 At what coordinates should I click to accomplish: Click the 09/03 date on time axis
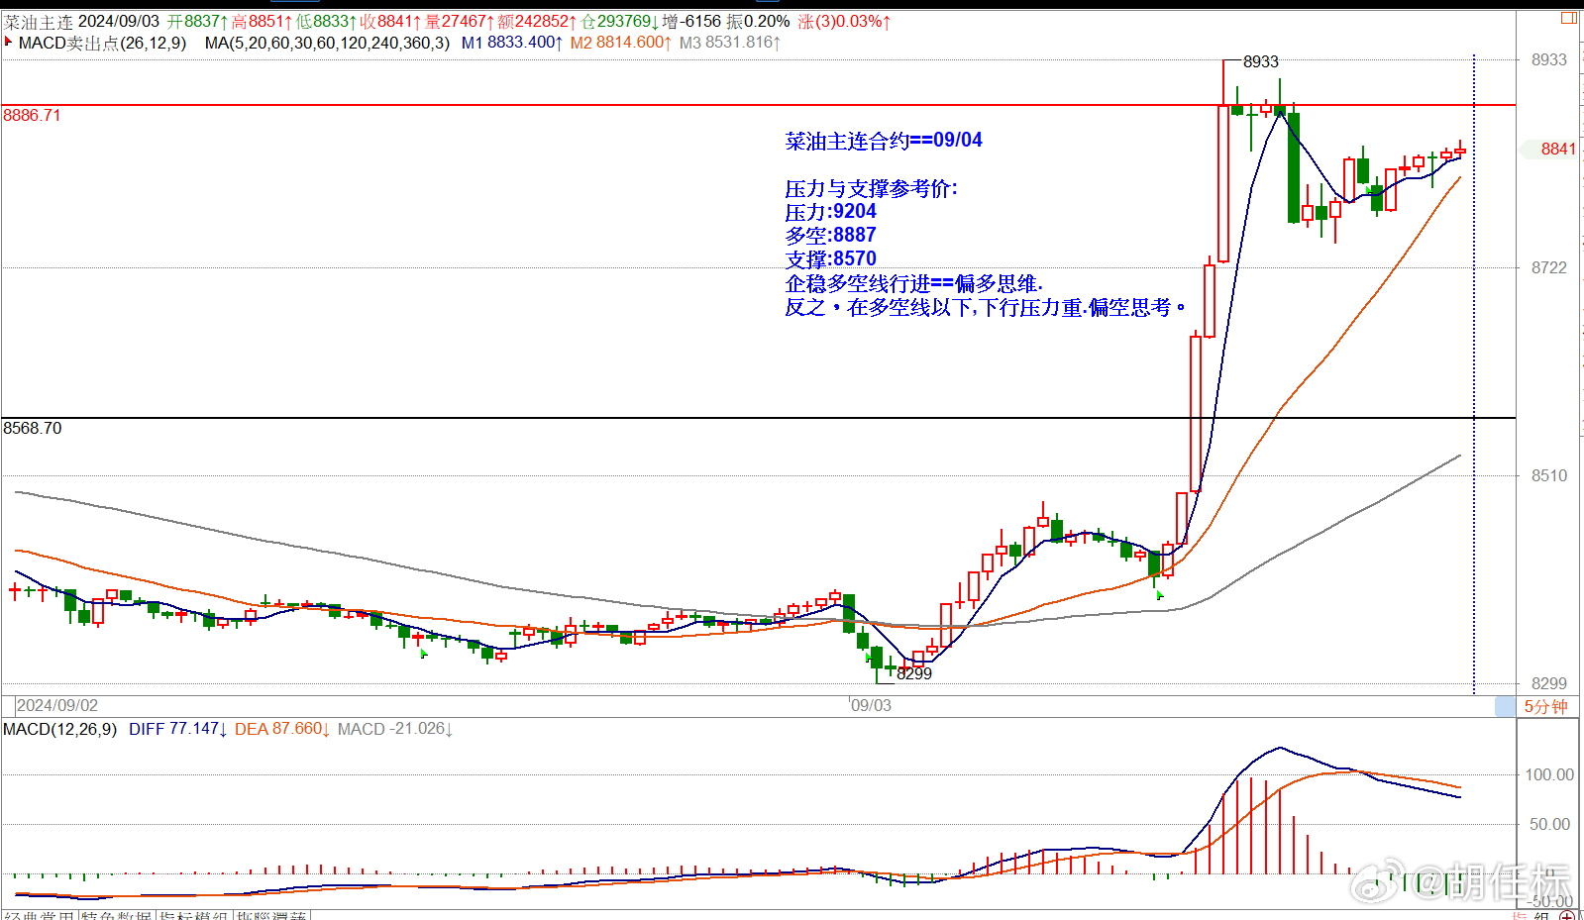click(872, 705)
